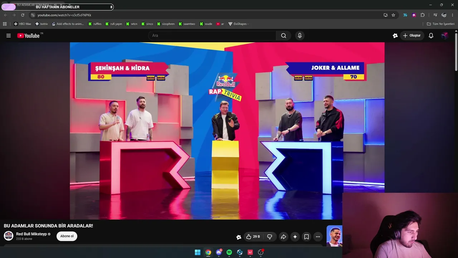Open Discord from the taskbar
Viewport: 458px width, 258px height.
click(219, 252)
